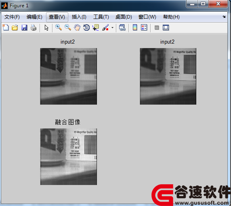231x206 pixels.
Task: Choose the Brush data tool
Action: tap(105, 27)
